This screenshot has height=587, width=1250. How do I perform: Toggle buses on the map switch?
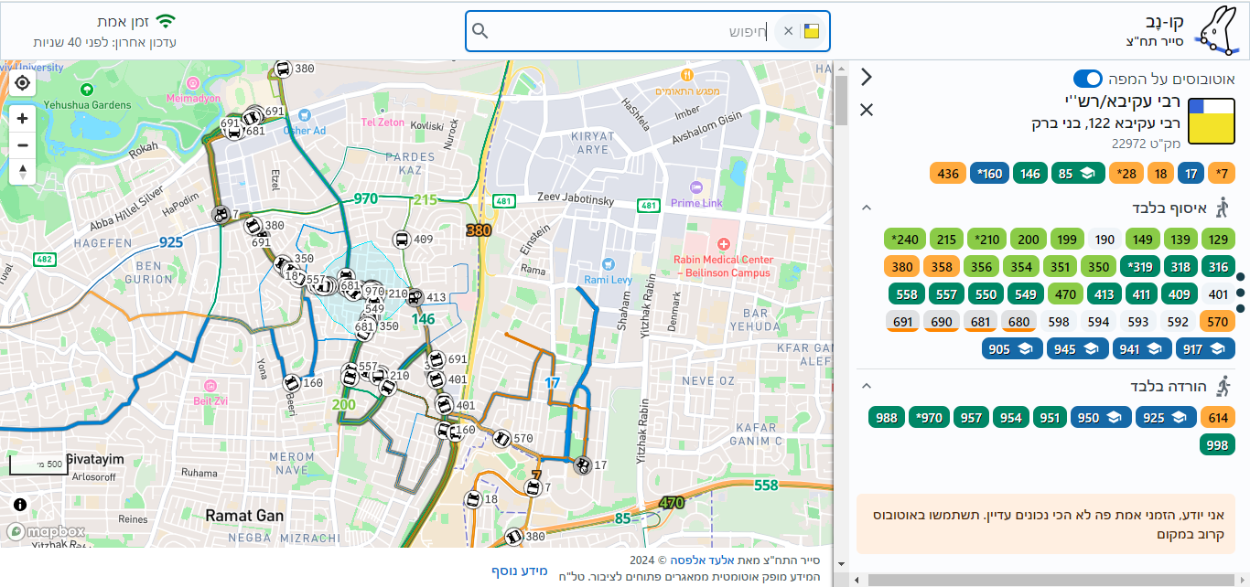[x=1088, y=79]
